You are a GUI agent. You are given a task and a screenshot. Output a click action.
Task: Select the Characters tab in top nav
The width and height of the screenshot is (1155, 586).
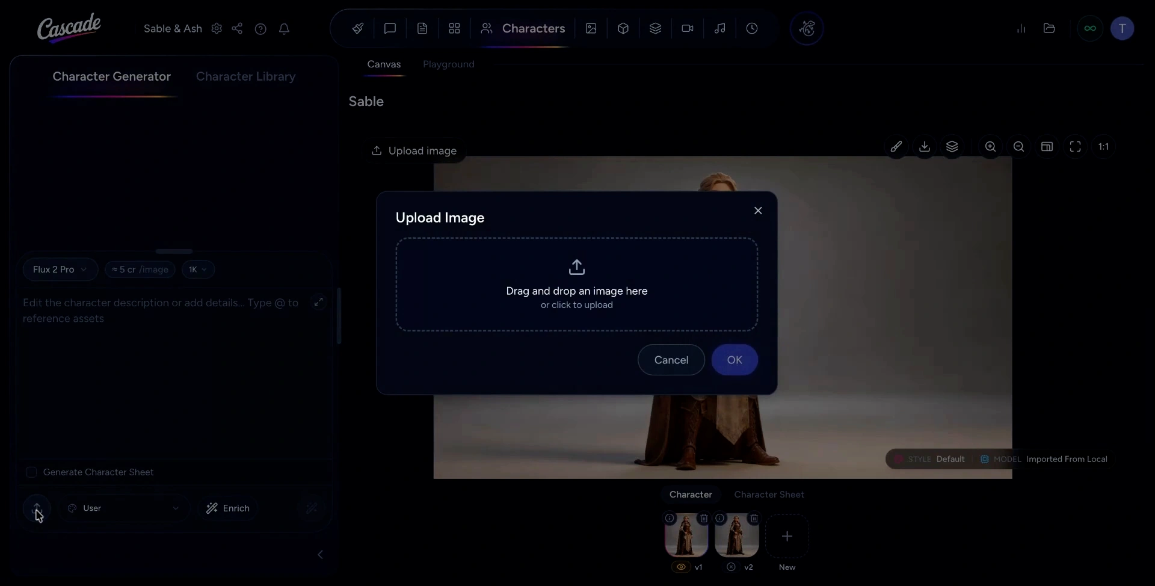coord(523,28)
